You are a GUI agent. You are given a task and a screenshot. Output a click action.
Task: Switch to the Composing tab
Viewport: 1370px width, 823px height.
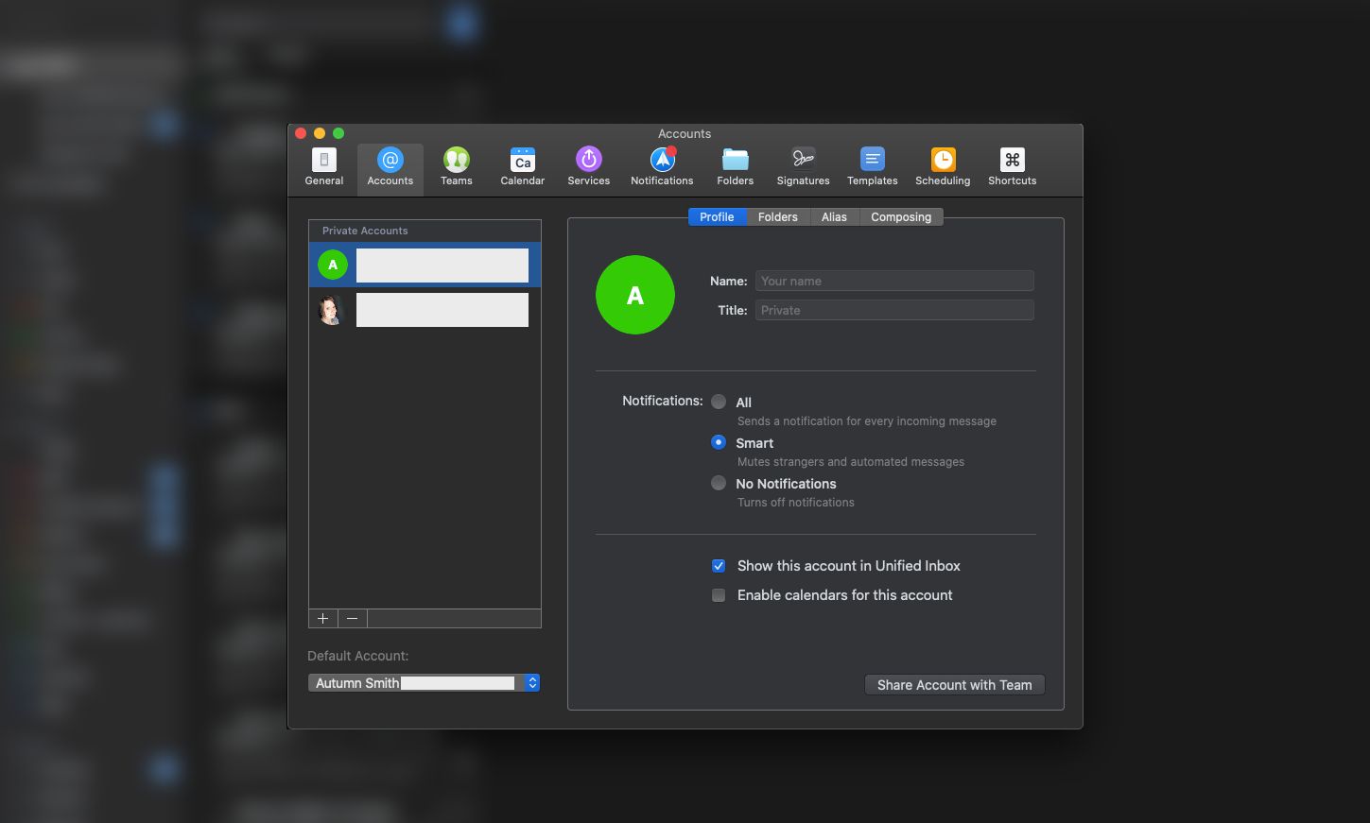click(900, 216)
